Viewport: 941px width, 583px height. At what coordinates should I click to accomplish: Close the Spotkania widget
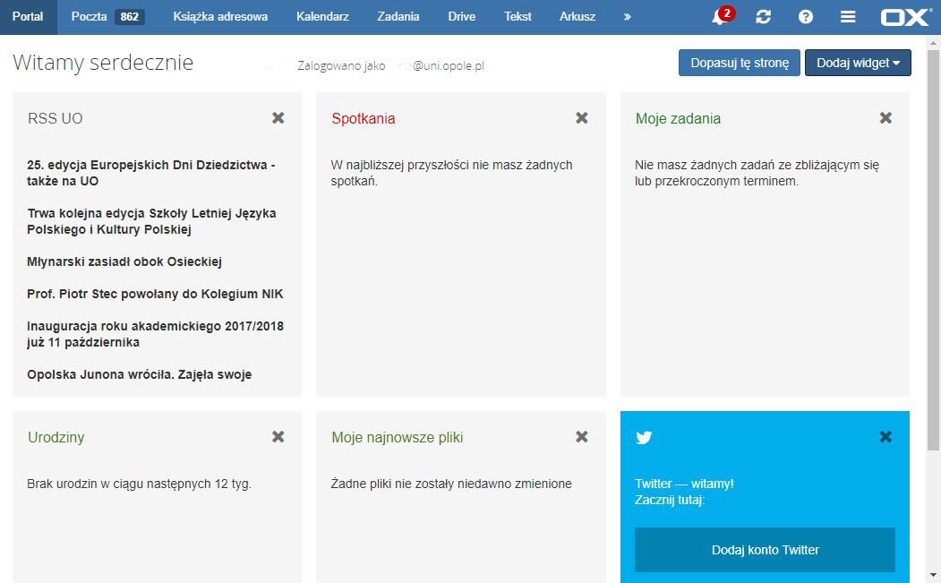pyautogui.click(x=582, y=118)
